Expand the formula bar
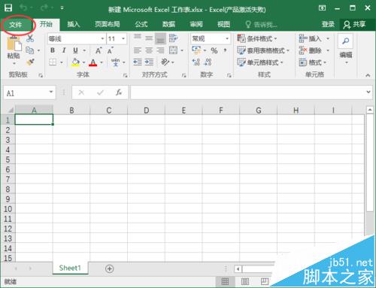376x288 pixels. click(x=368, y=92)
